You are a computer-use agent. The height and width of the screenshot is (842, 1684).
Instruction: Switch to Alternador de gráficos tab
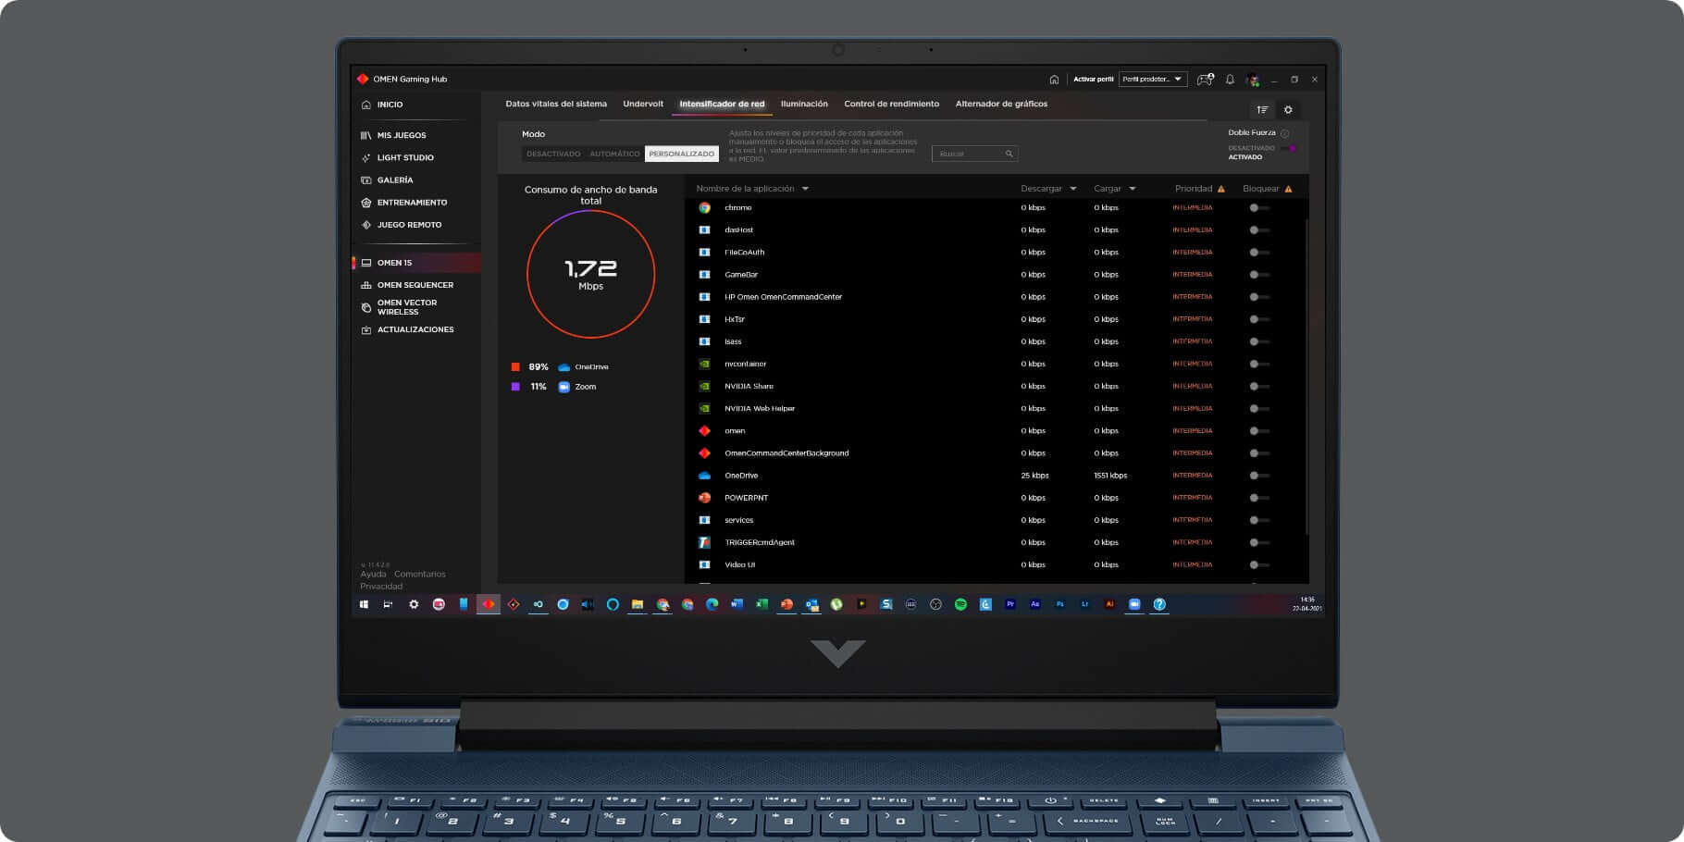coord(1001,104)
